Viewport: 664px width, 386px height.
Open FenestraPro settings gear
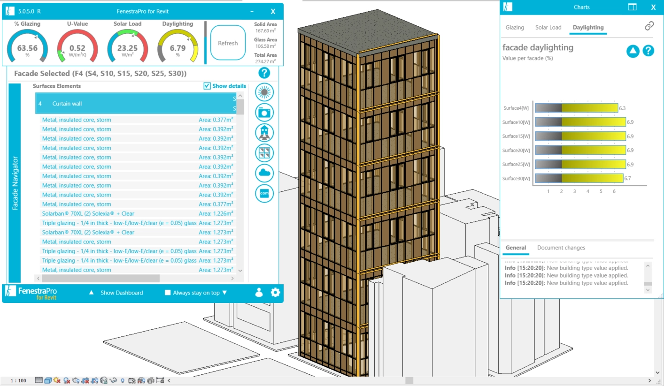275,292
